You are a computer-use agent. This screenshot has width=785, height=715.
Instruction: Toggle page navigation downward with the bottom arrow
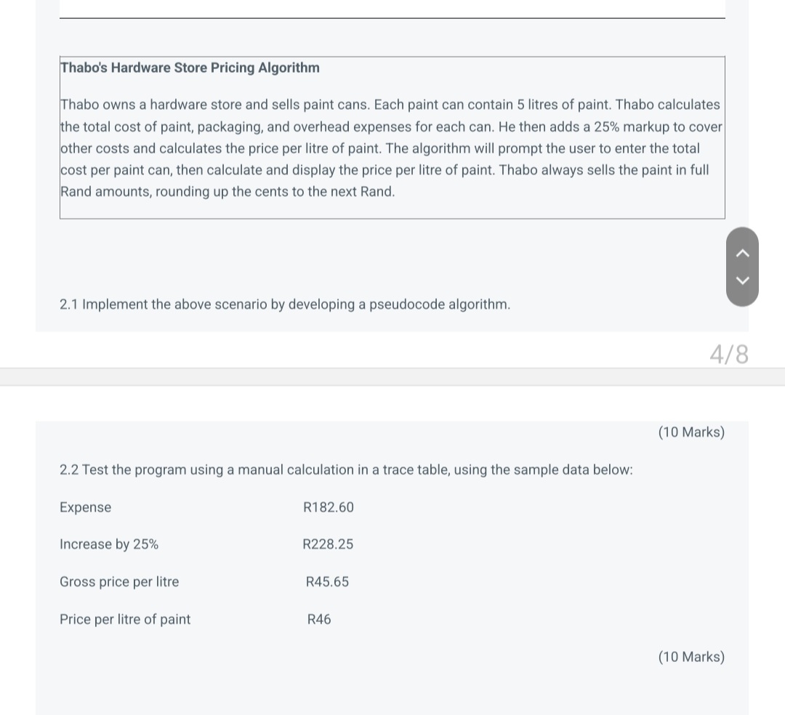[x=742, y=280]
